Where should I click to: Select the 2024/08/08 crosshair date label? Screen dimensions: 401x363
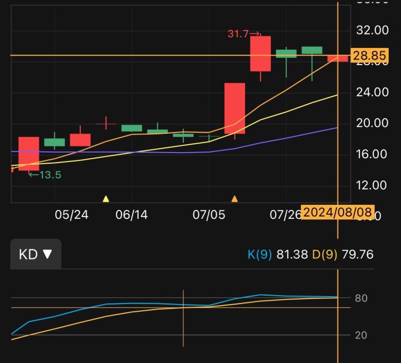[338, 213]
